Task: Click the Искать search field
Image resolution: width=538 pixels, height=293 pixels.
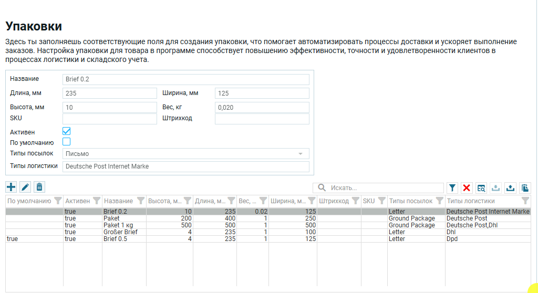Action: 384,188
